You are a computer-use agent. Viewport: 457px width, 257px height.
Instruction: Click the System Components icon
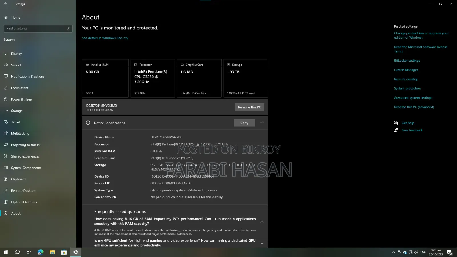[x=6, y=168]
